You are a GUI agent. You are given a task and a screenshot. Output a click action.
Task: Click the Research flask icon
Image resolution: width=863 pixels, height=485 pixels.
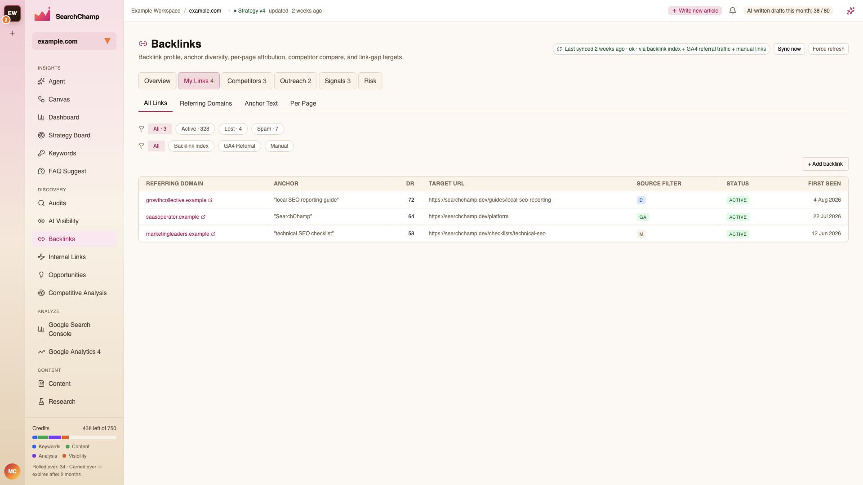click(x=41, y=401)
